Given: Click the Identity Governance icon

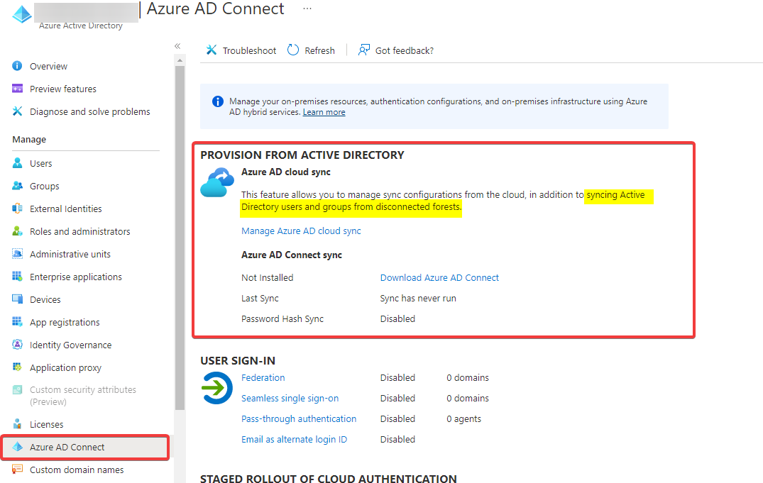Looking at the screenshot, I should click(x=17, y=345).
